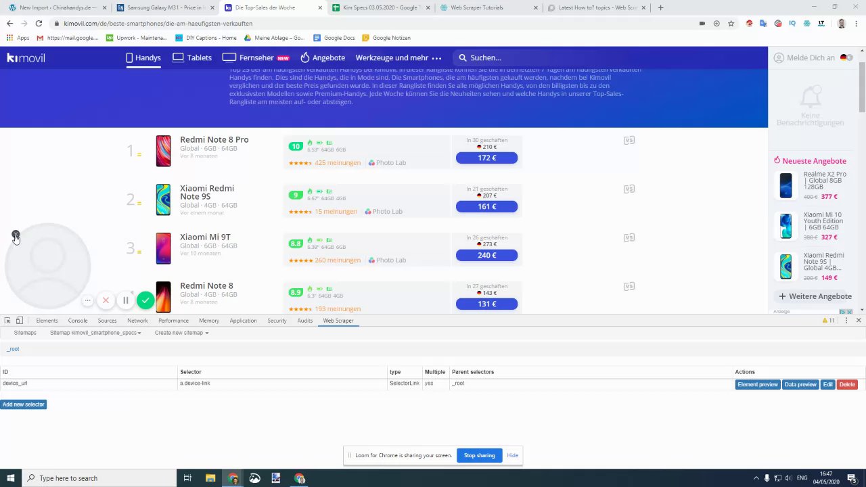Open Google Docs bookmark
Viewport: 866px width, 487px height.
(x=334, y=38)
